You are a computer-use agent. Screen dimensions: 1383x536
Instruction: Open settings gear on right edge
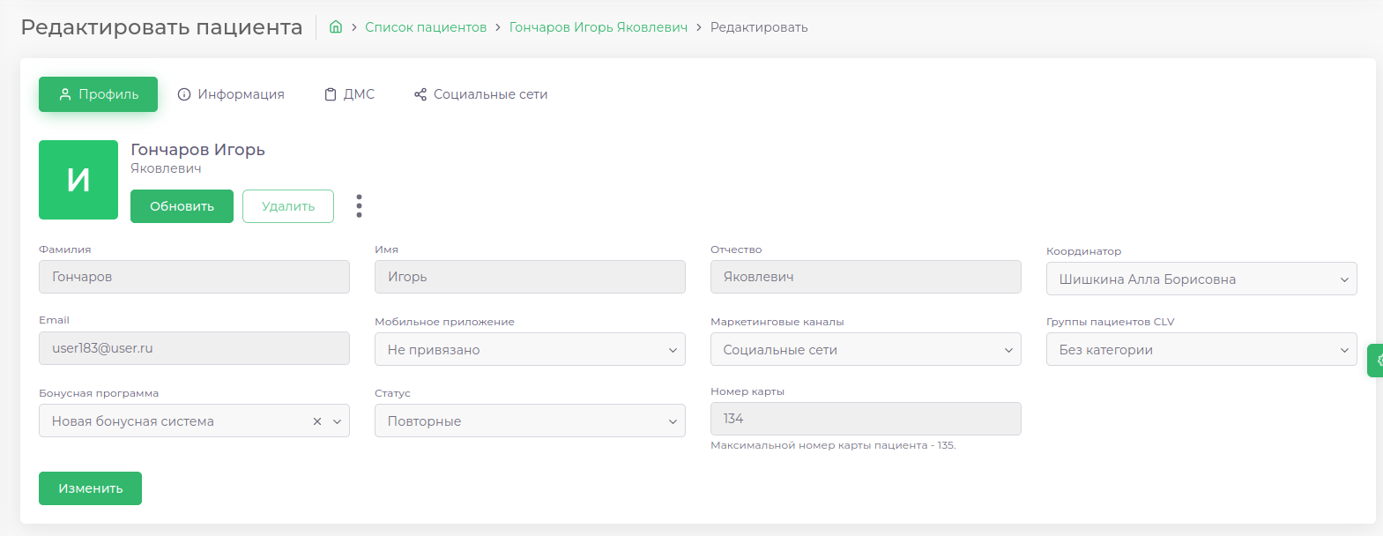pos(1377,361)
